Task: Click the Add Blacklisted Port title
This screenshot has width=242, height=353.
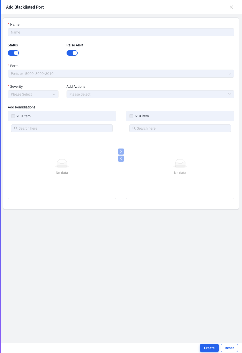Action: click(25, 7)
